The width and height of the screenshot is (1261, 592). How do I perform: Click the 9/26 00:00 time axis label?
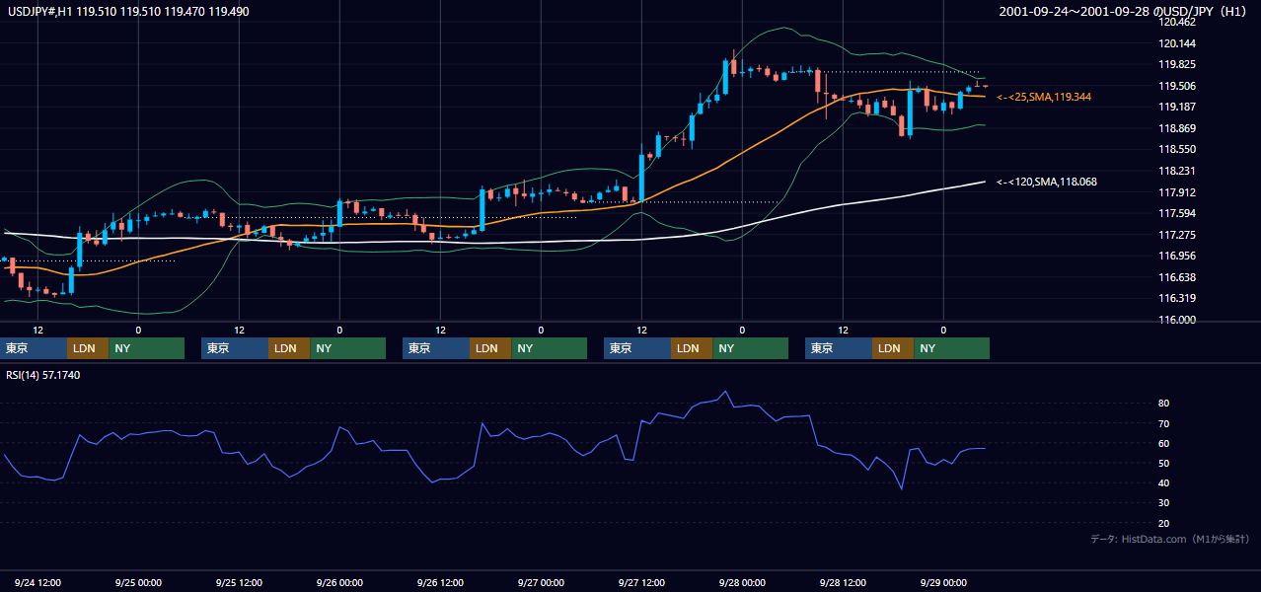(339, 582)
